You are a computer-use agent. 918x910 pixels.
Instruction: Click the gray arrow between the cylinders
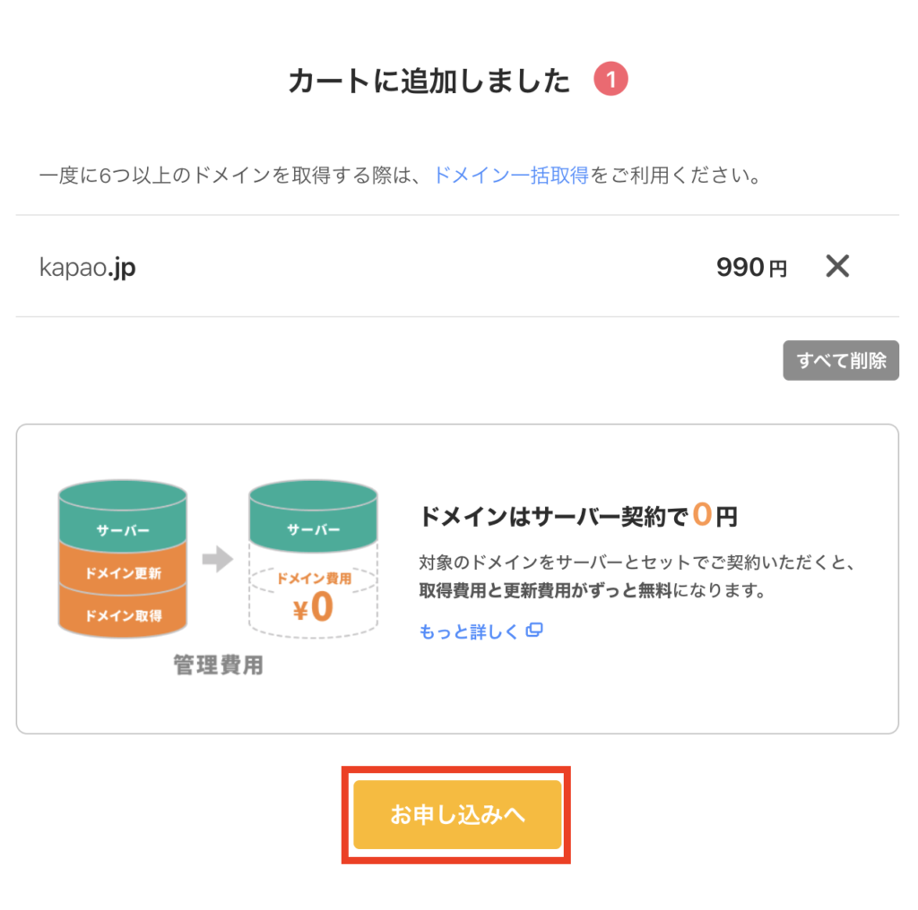click(217, 561)
